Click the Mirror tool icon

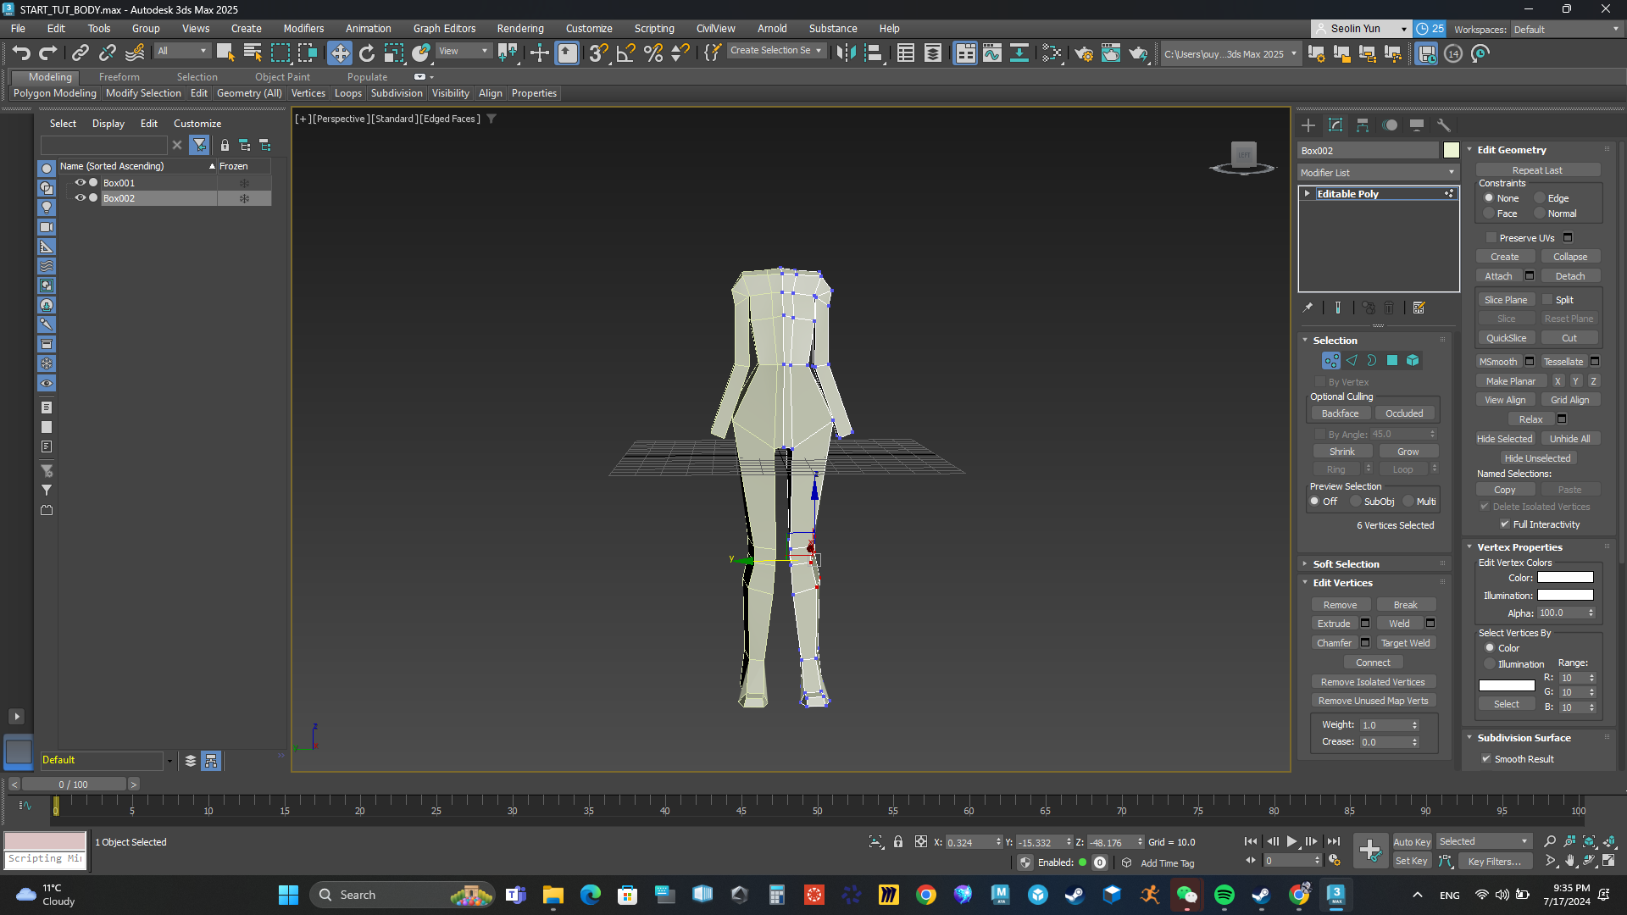coord(845,53)
